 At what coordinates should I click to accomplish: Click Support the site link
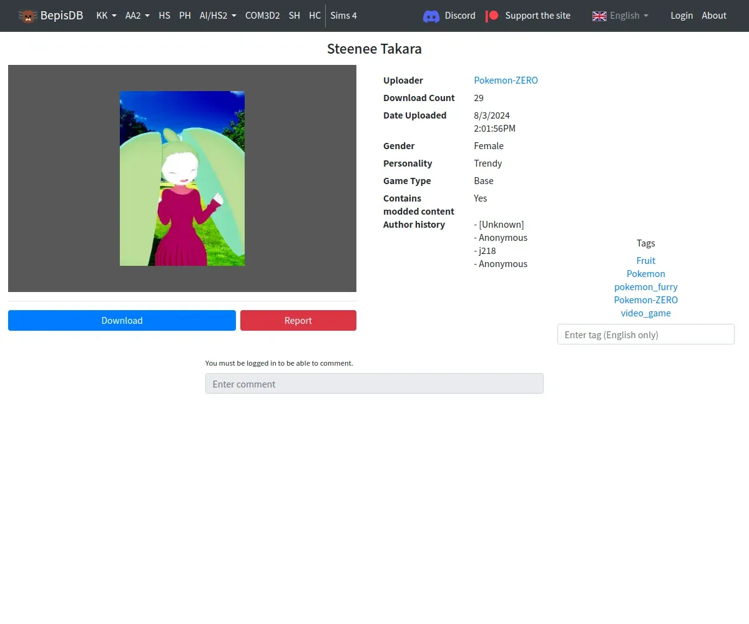(x=537, y=16)
